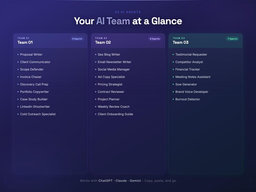
Task: Click the ChatGPT text in footer
Action: click(x=105, y=181)
